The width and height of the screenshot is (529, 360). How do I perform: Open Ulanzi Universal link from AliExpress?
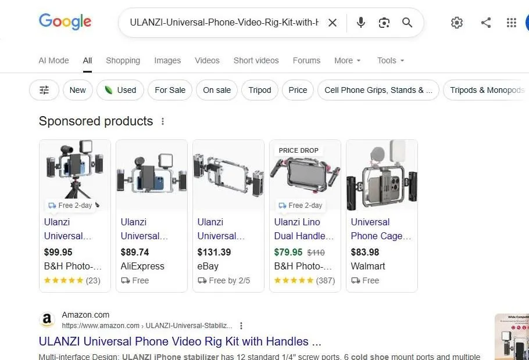coord(144,229)
